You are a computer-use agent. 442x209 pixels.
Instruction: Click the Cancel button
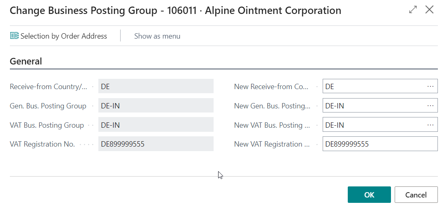(x=416, y=195)
